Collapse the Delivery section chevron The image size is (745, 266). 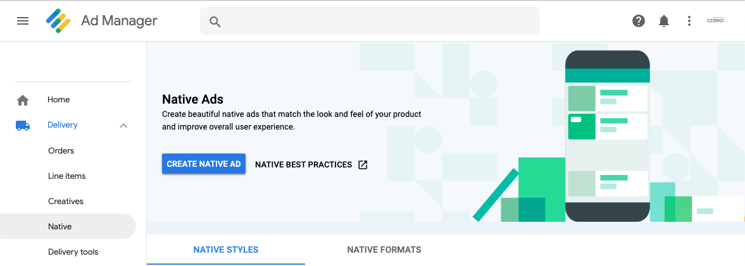pos(123,125)
